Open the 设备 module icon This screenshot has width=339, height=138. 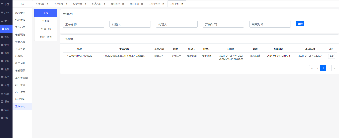[6, 69]
